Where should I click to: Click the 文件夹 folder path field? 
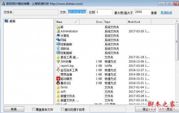36,12
